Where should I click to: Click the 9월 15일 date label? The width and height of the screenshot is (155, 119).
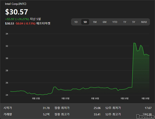pyautogui.click(x=65, y=98)
